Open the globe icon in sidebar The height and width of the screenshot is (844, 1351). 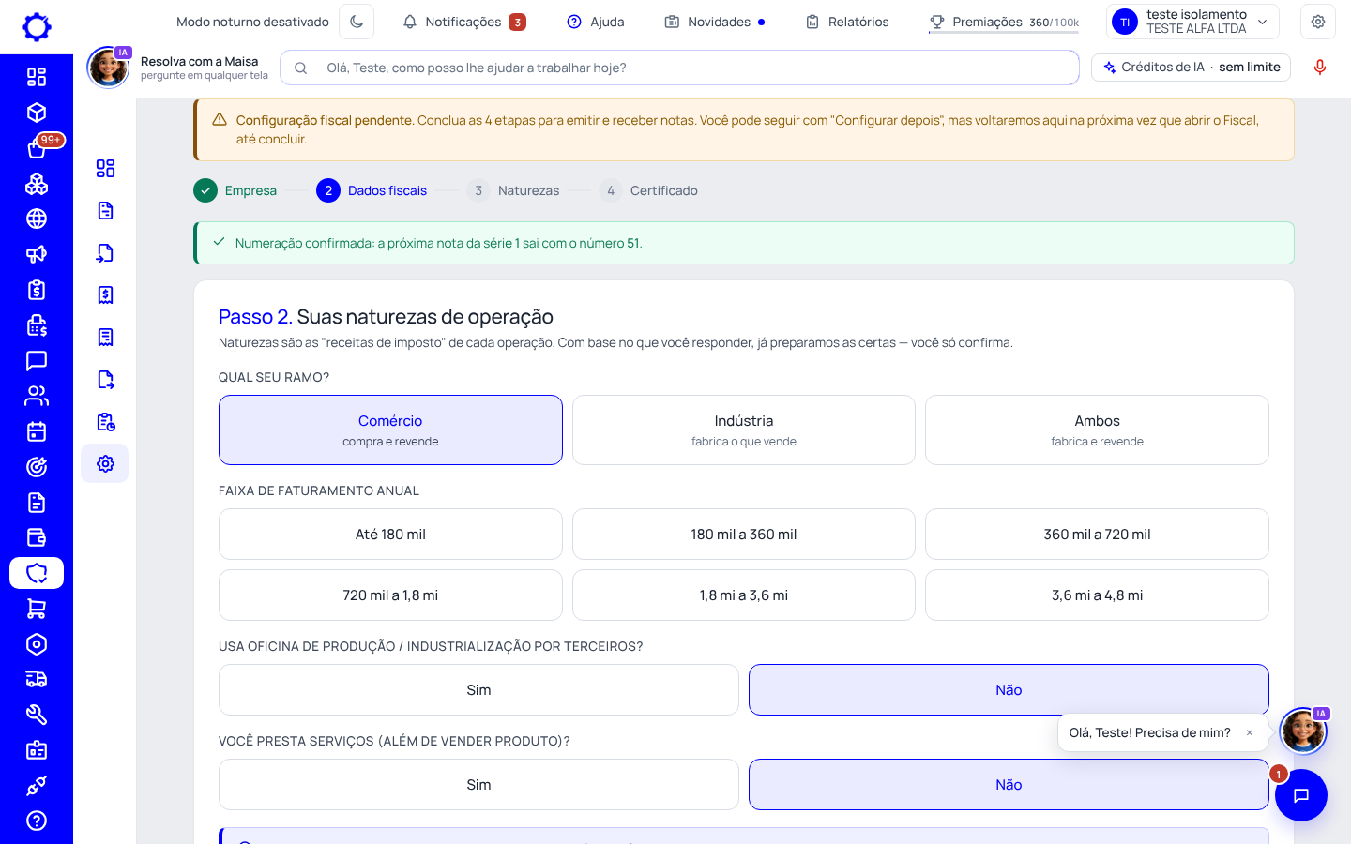tap(37, 219)
